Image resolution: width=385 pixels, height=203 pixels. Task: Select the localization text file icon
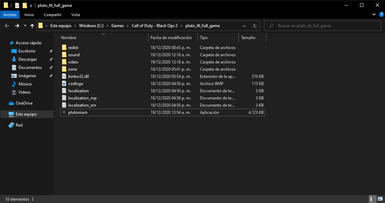pyautogui.click(x=64, y=91)
